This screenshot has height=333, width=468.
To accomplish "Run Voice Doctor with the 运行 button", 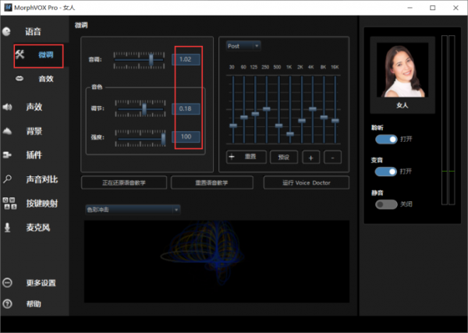I will pyautogui.click(x=307, y=182).
